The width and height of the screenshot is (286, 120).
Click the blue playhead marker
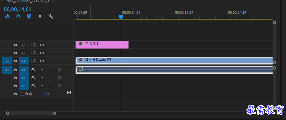point(121,17)
